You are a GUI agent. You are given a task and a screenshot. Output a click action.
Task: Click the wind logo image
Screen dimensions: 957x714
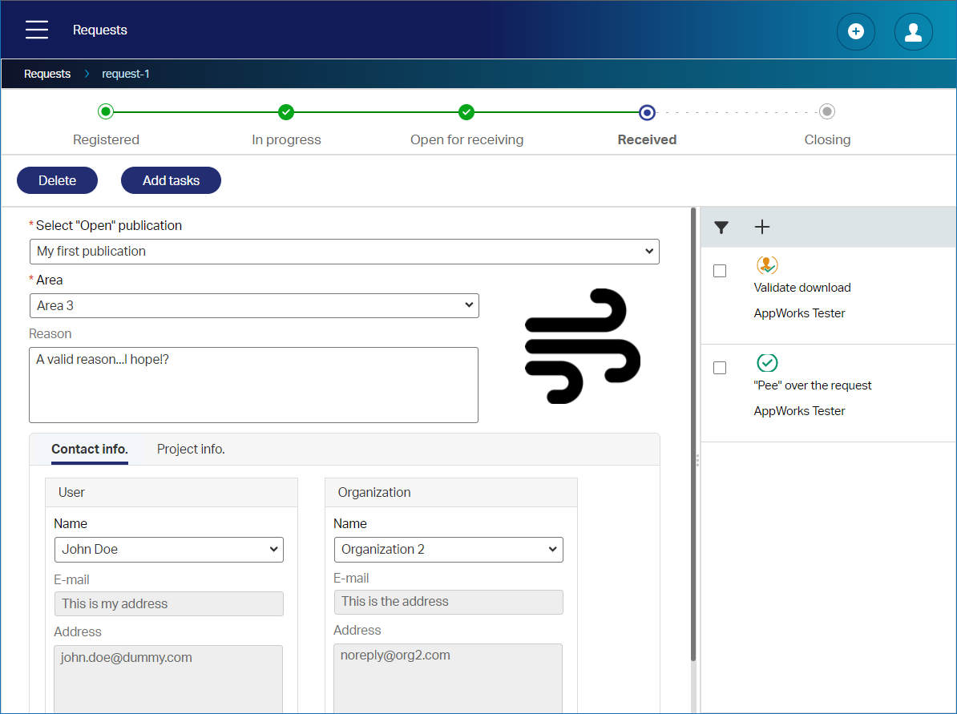[583, 346]
